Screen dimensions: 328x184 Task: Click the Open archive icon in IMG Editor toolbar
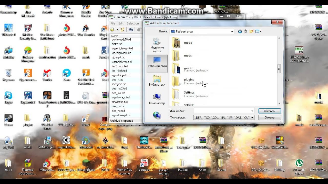112,30
